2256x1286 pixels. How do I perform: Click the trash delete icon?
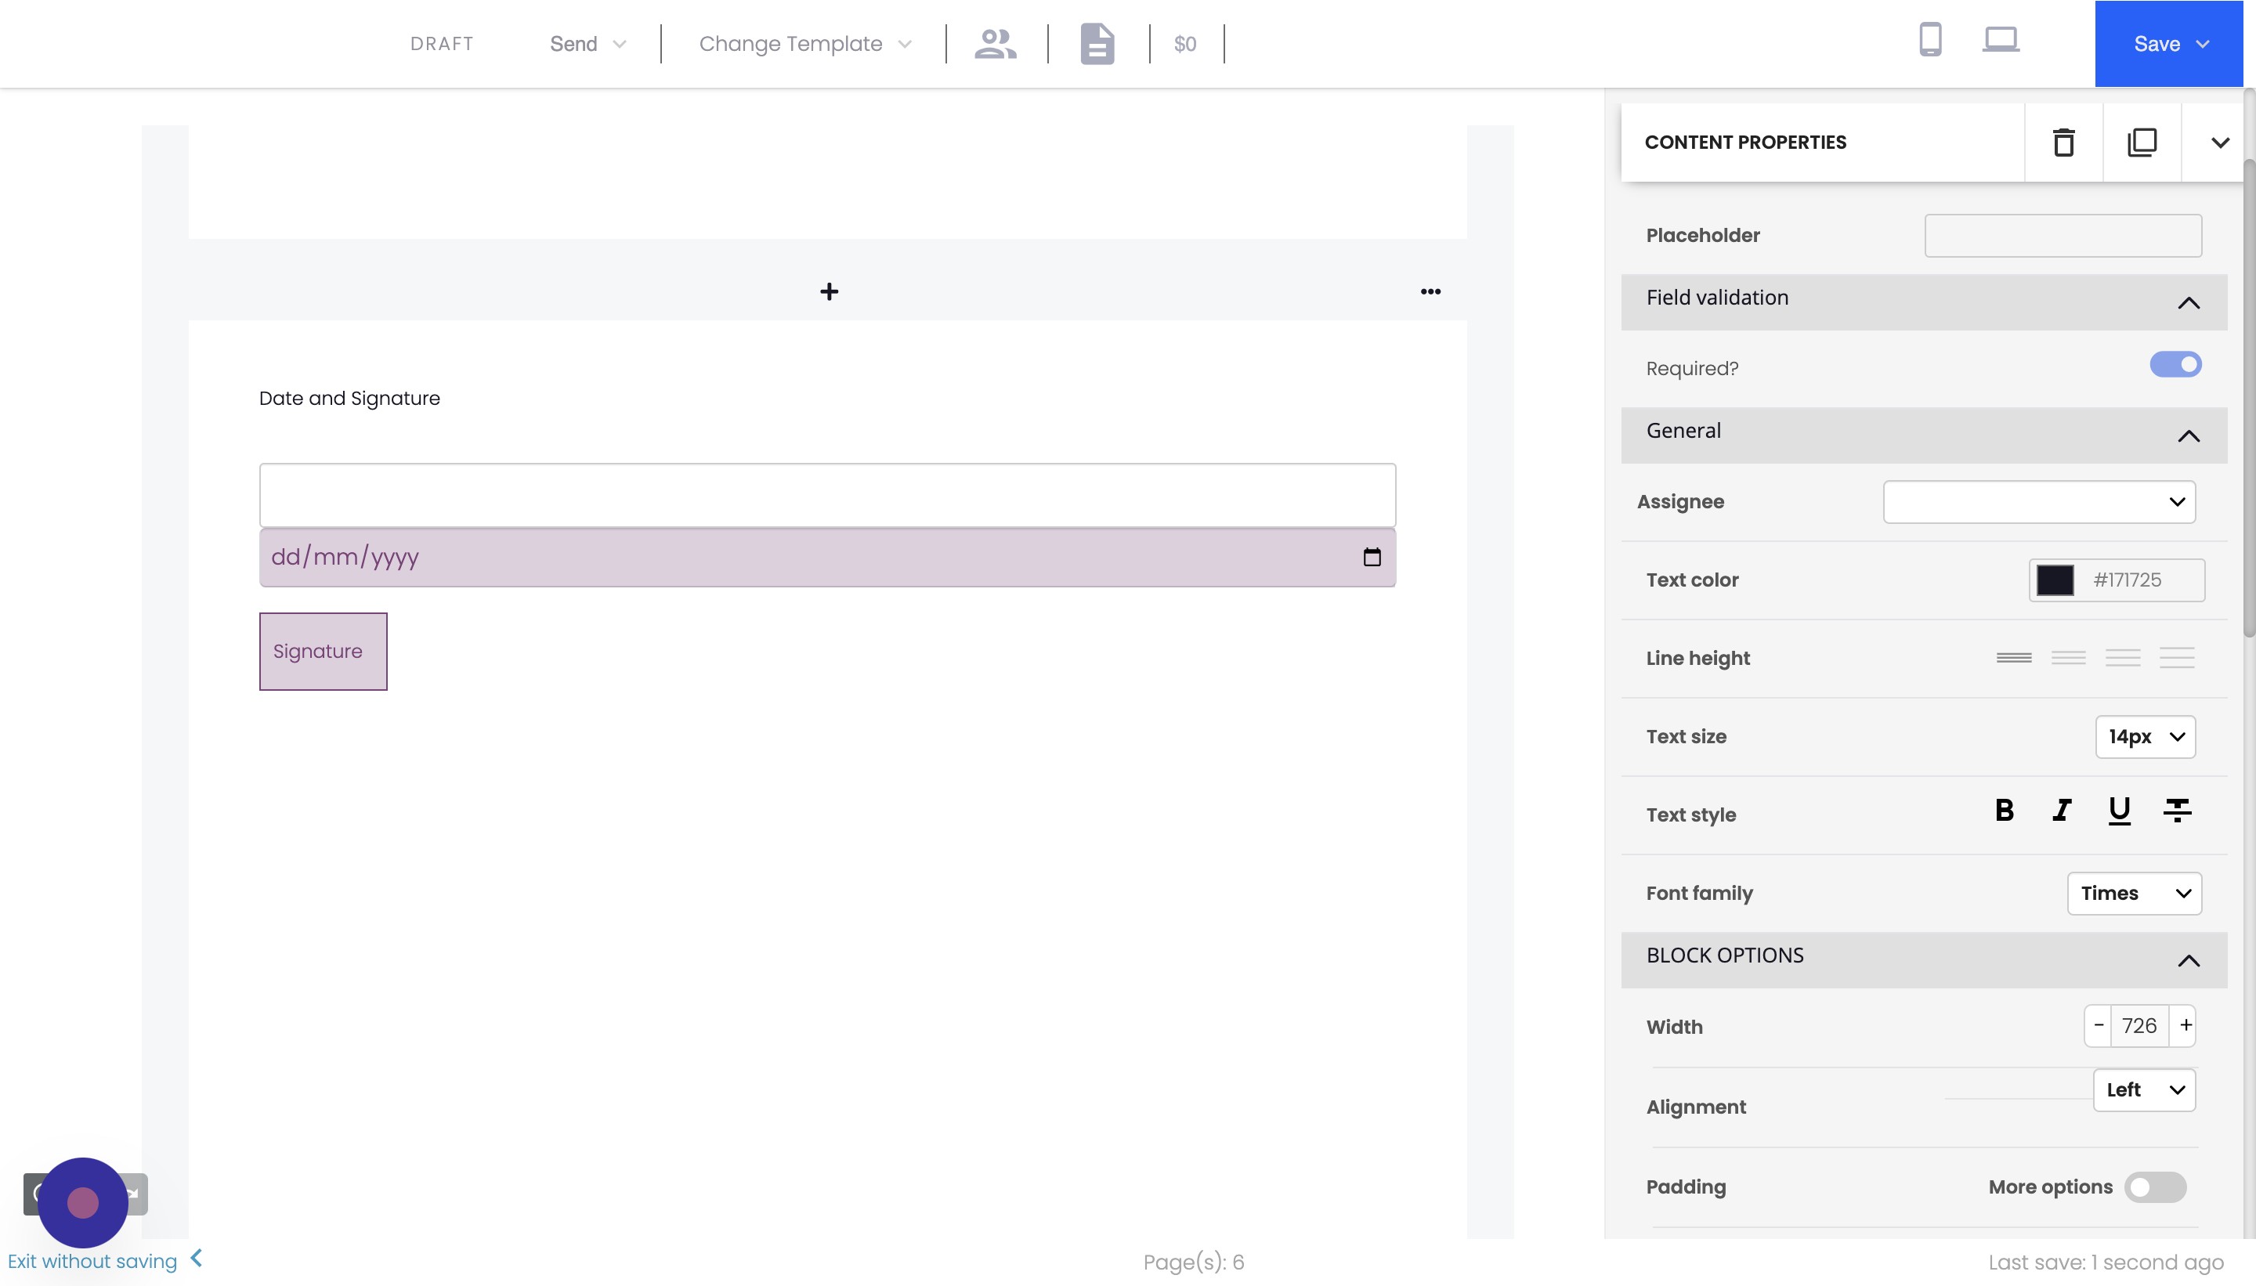(x=2063, y=143)
